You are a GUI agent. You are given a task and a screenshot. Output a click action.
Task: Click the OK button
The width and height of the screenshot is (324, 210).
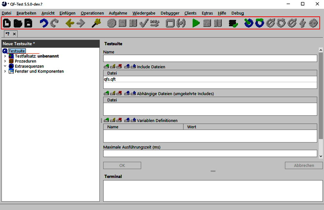[122, 165]
